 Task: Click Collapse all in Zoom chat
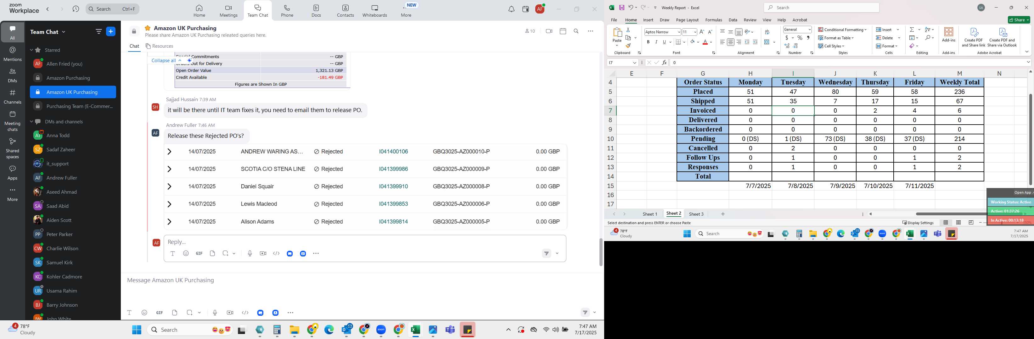(x=163, y=61)
